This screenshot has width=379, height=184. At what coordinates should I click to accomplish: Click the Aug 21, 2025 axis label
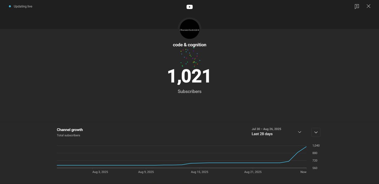253,172
